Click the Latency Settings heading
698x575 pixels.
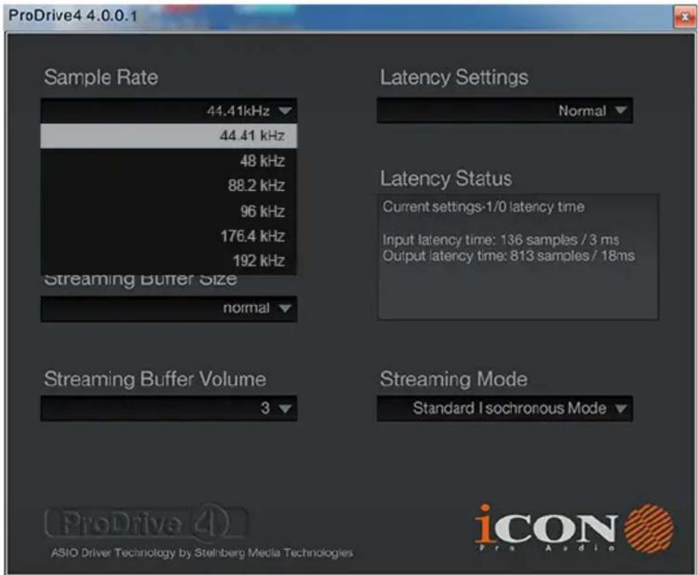point(454,77)
